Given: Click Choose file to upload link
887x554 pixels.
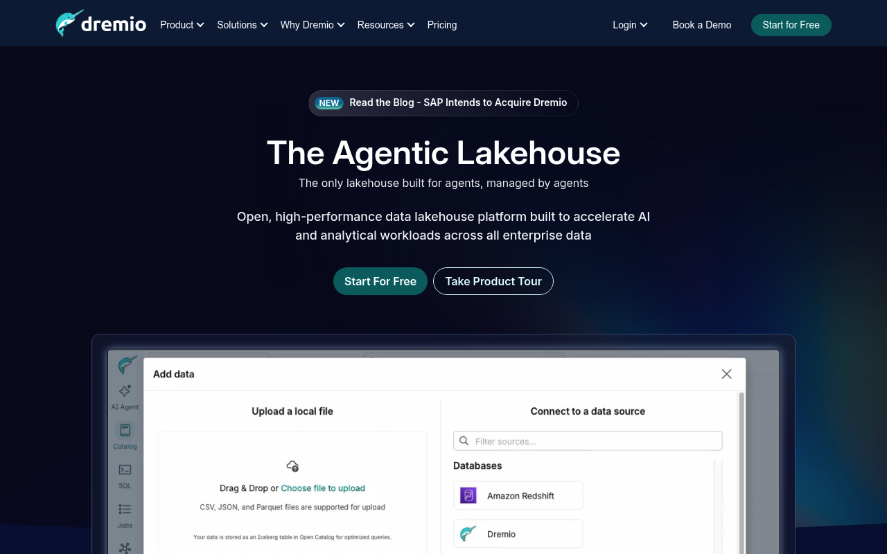Looking at the screenshot, I should pos(323,488).
